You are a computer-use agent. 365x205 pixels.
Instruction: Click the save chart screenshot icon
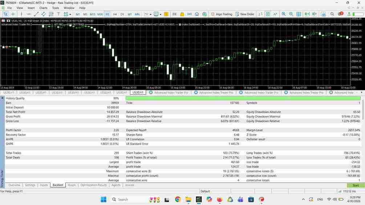click(x=323, y=14)
